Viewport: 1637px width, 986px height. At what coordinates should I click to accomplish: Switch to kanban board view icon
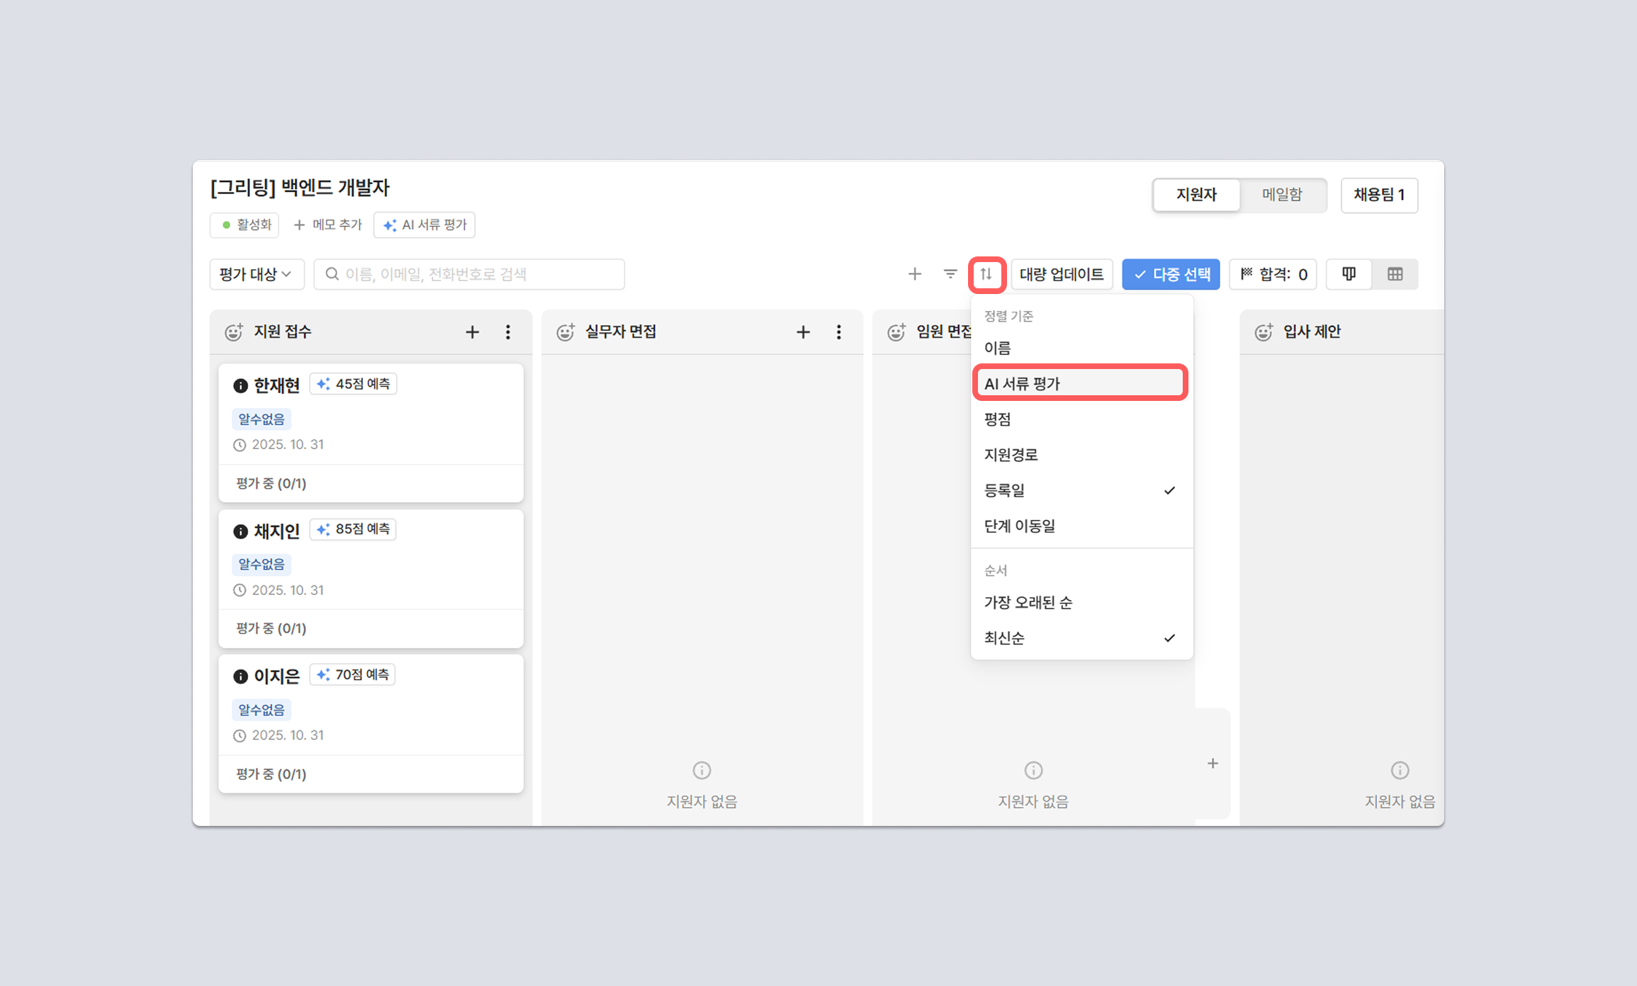1349,274
